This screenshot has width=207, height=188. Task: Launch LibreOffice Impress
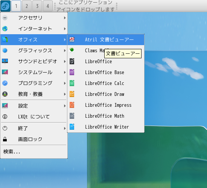pyautogui.click(x=106, y=105)
